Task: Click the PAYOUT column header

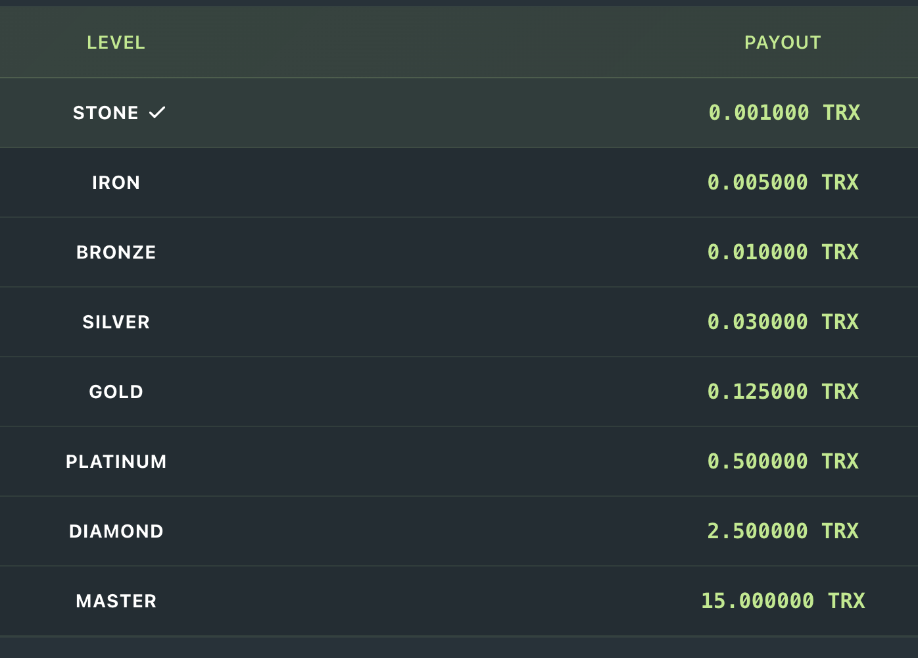Action: pos(783,43)
